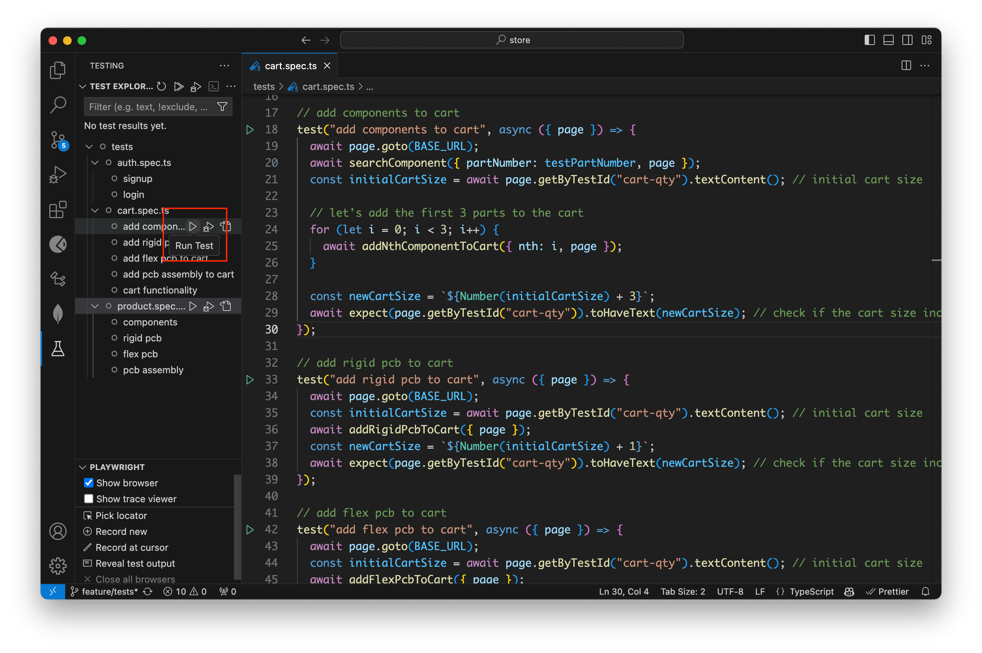Open Testing panel more actions menu

[x=224, y=65]
